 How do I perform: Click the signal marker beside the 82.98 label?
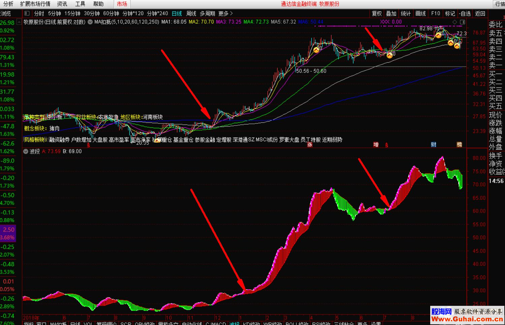438,35
